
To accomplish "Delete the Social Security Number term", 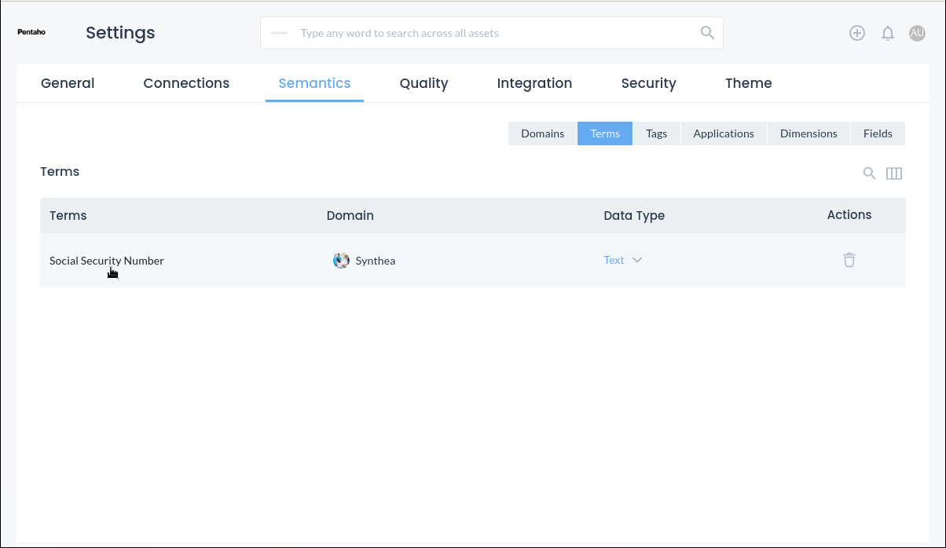I will click(x=849, y=260).
